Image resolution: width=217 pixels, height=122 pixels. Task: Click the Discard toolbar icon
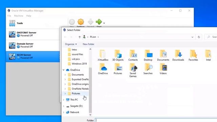pos(91,22)
